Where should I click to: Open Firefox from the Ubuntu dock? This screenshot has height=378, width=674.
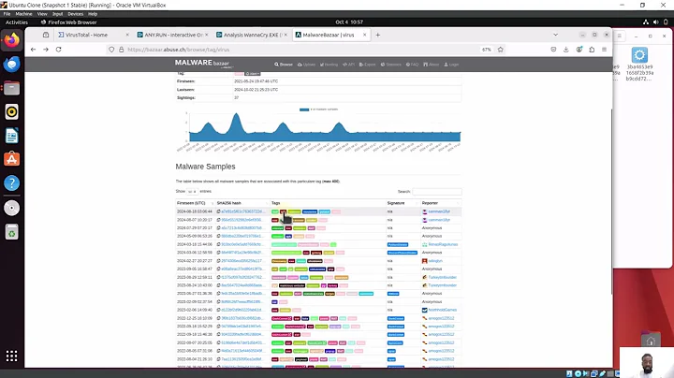coord(11,40)
